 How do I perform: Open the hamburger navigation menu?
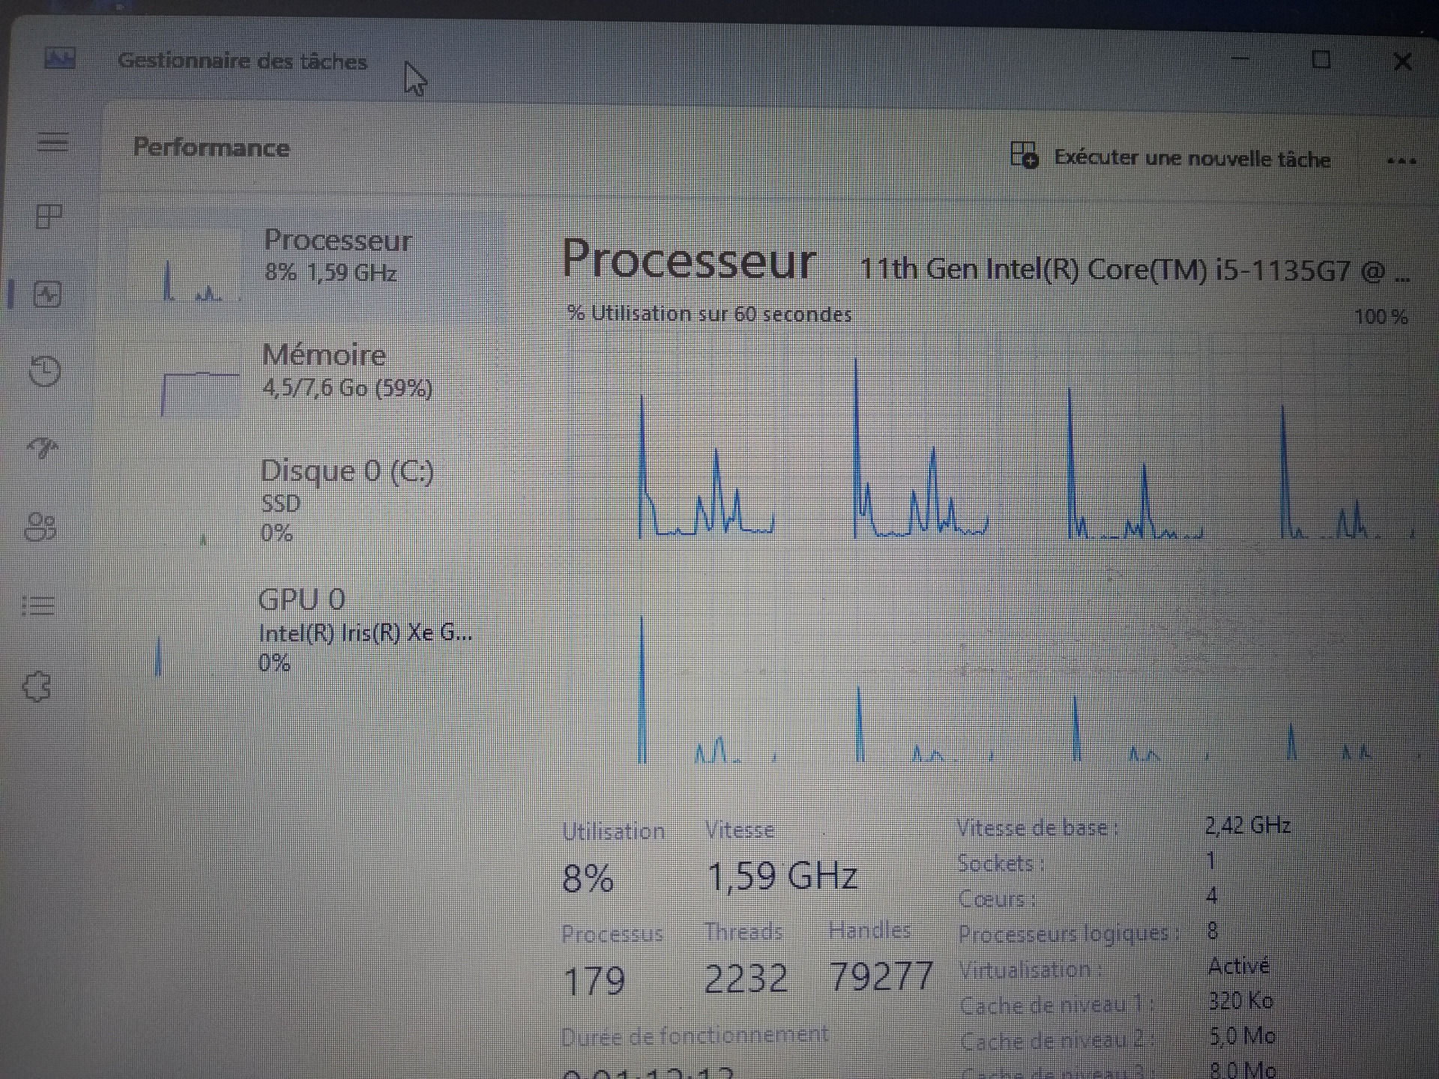(52, 141)
